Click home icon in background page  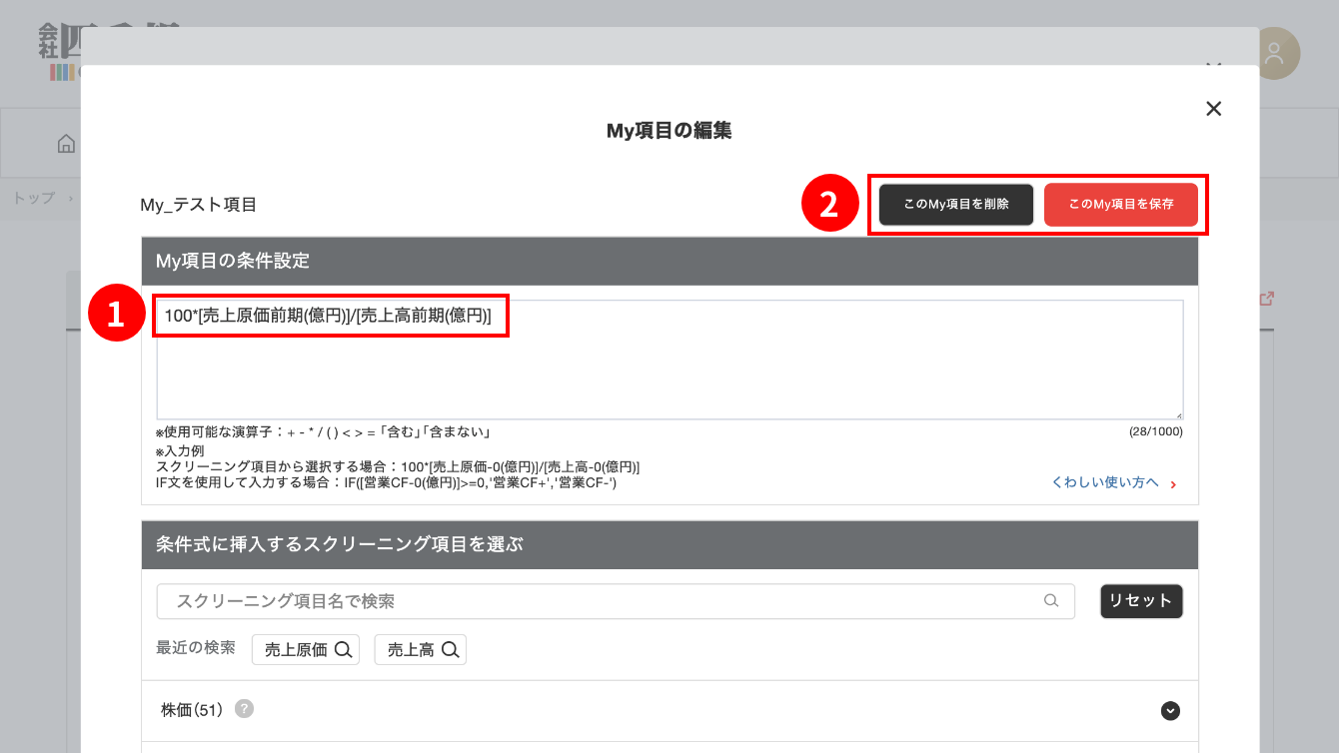(x=66, y=143)
